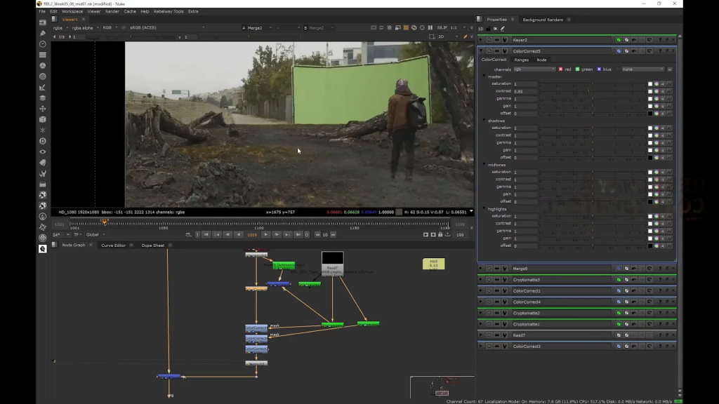The image size is (719, 404).
Task: Open color wheel for master saturation
Action: [657, 84]
